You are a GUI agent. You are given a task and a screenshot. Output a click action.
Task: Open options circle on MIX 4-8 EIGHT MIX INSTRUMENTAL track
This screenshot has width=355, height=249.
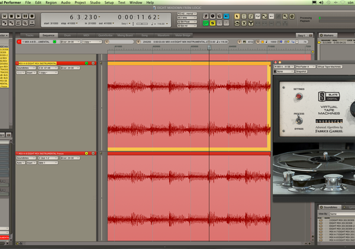[x=93, y=63]
